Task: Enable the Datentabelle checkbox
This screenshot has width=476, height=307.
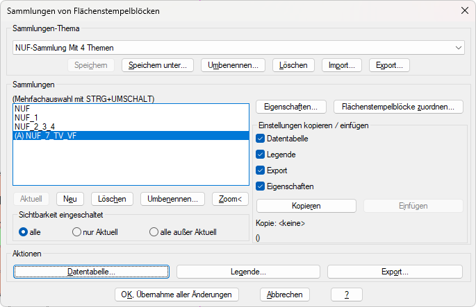Action: (261, 139)
